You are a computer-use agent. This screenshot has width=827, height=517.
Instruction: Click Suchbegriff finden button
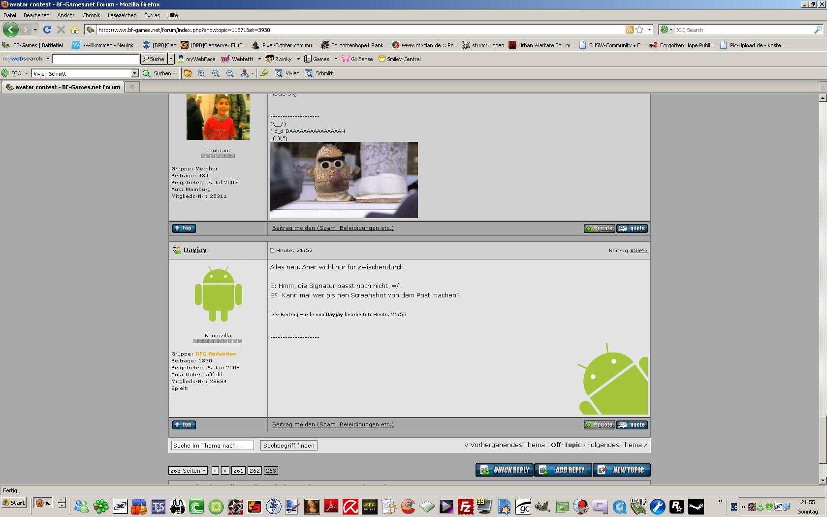[x=289, y=446]
